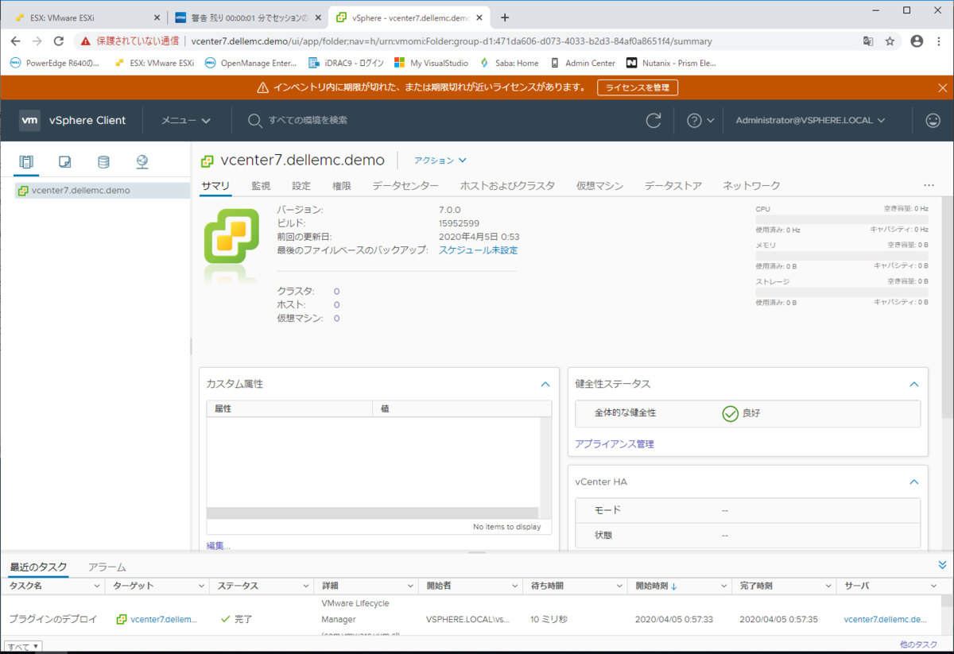Click the translate page icon

868,41
